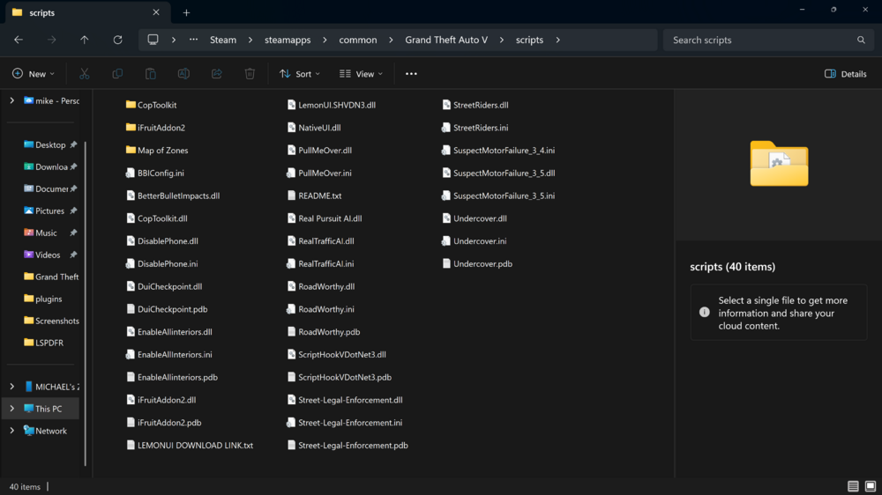This screenshot has width=882, height=495.
Task: Navigate up one directory level
Action: [85, 40]
